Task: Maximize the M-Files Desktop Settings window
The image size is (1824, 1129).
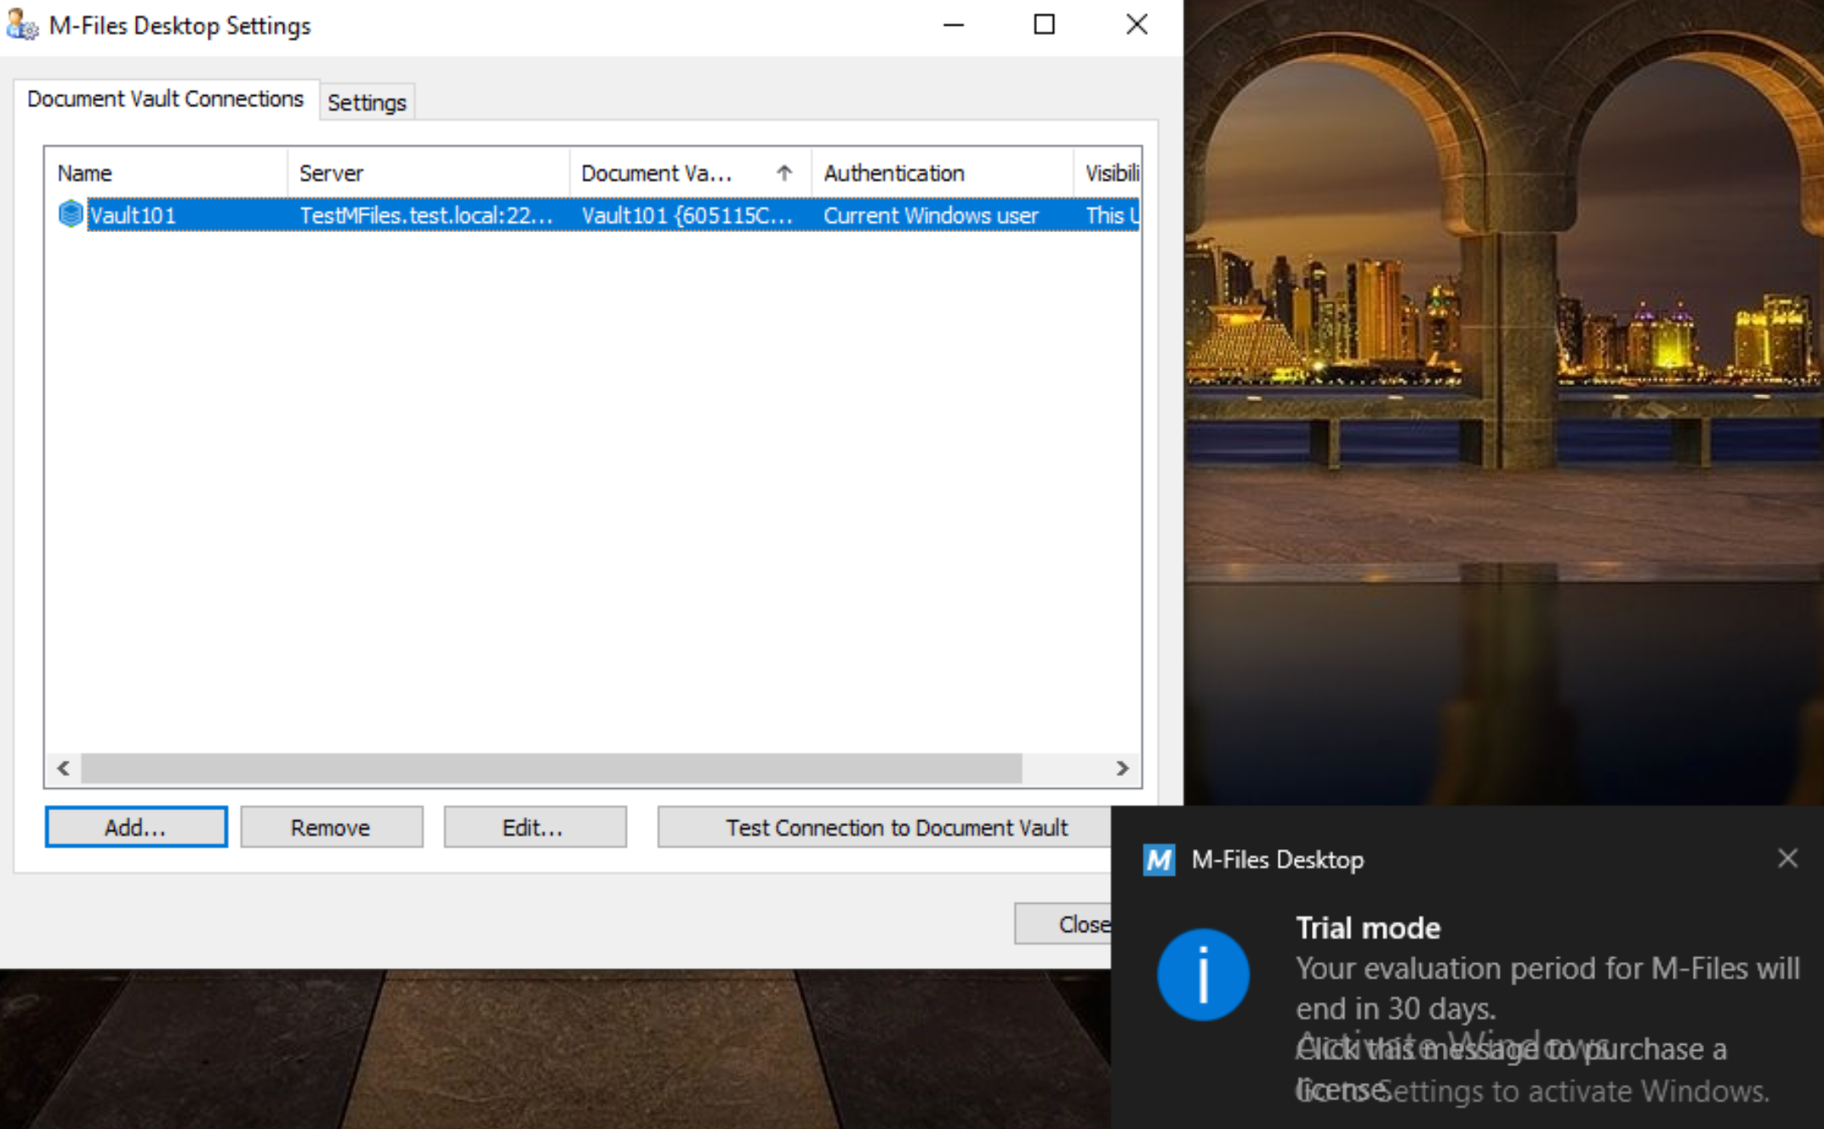Action: (1045, 25)
